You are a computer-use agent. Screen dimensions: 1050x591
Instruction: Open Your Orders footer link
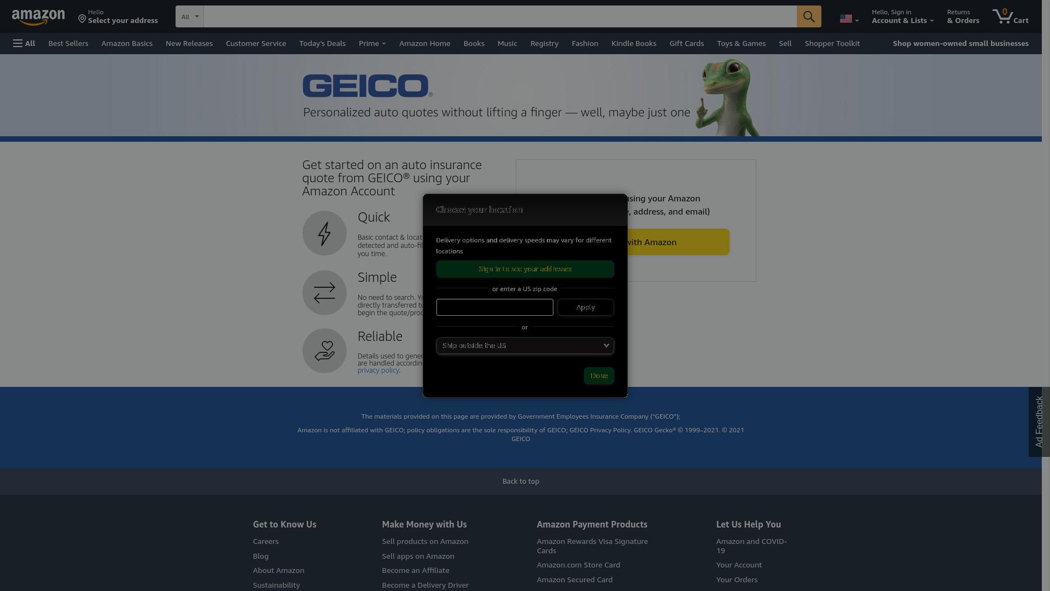pyautogui.click(x=737, y=580)
